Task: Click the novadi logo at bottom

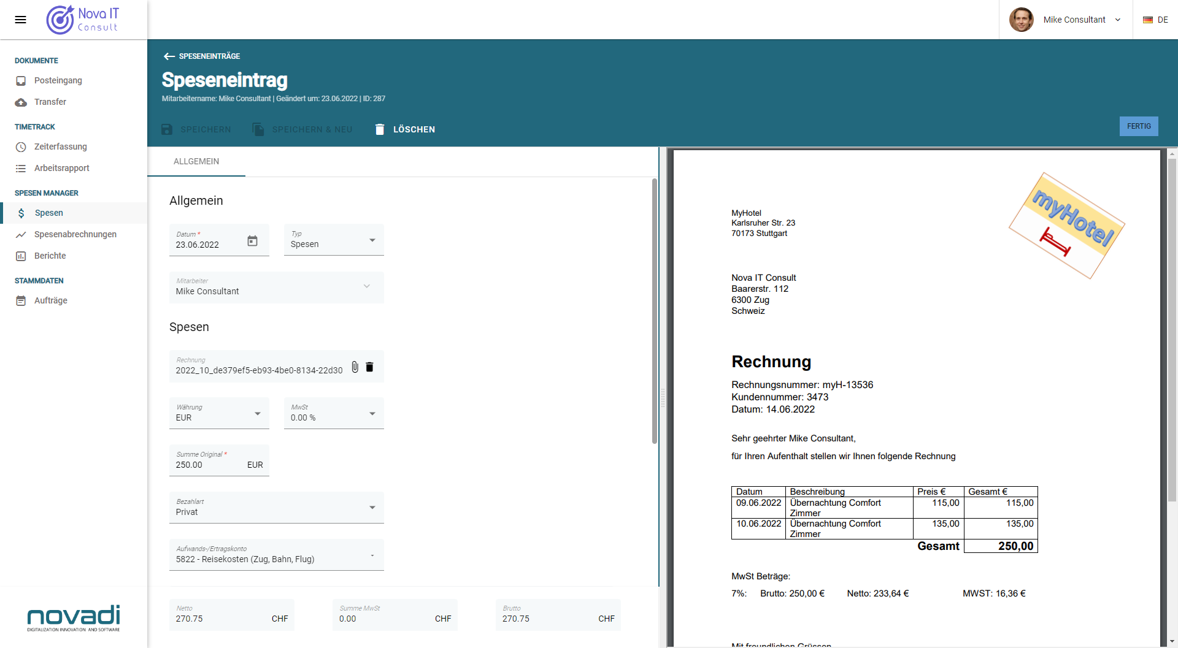Action: pyautogui.click(x=74, y=618)
